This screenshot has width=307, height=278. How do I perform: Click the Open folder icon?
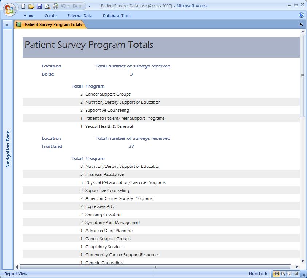31,6
